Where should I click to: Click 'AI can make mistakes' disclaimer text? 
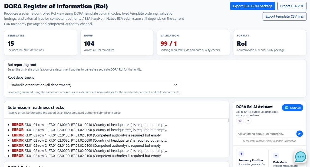(x=270, y=141)
